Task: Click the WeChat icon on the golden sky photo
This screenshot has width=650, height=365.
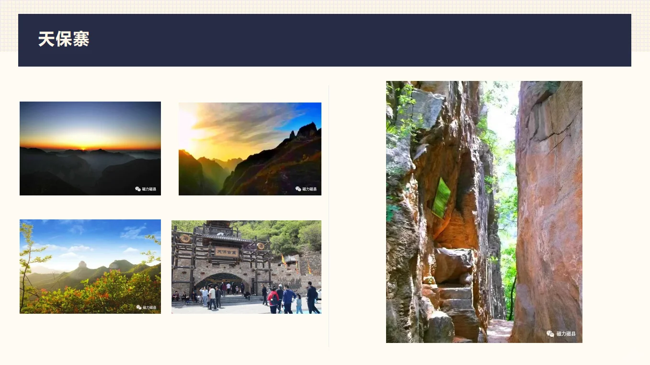Action: tap(298, 189)
